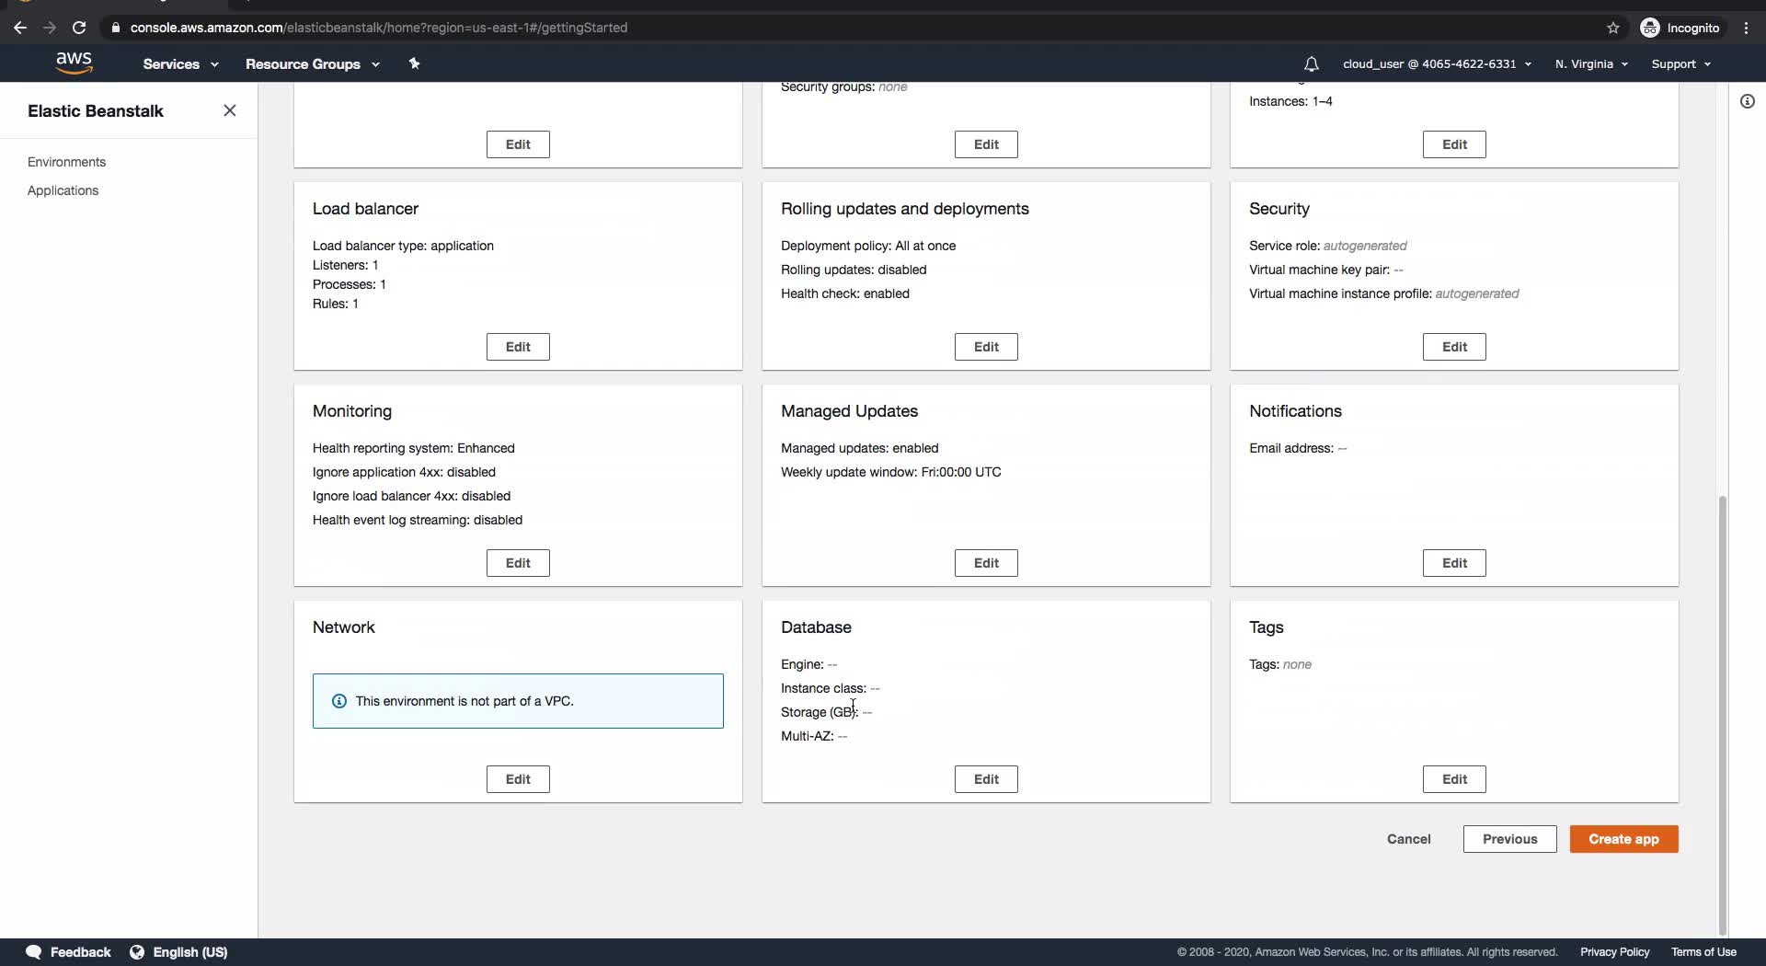Edit the Network settings
Viewport: 1766px width, 966px height.
click(518, 779)
